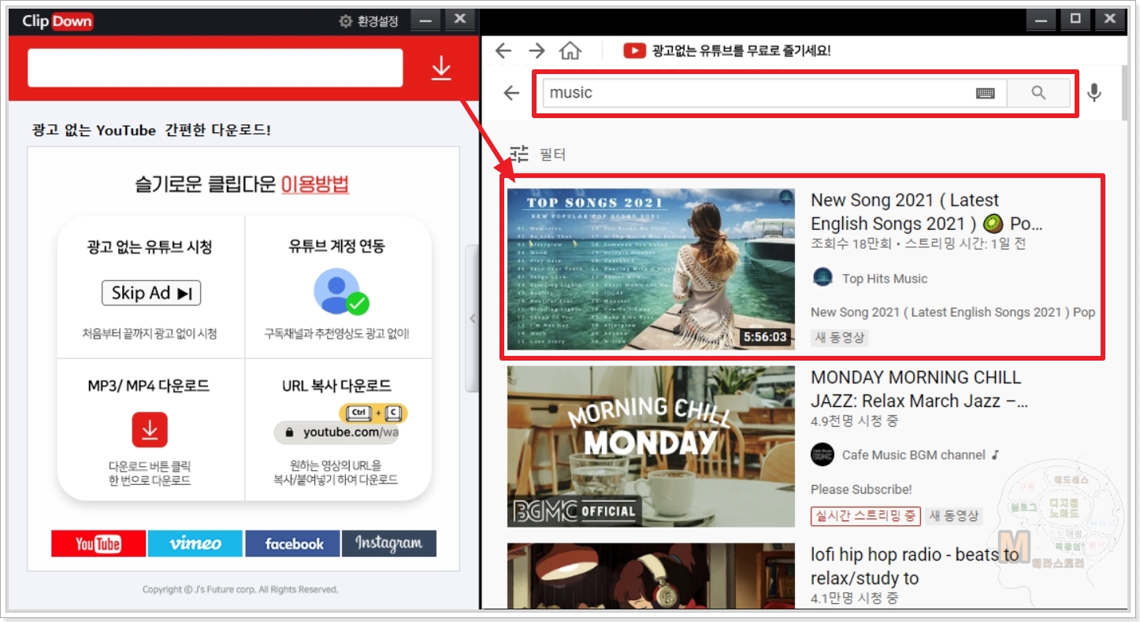Screen dimensions: 1140x622
Task: Click the URL 복사 다운로드 heading
Action: (336, 386)
